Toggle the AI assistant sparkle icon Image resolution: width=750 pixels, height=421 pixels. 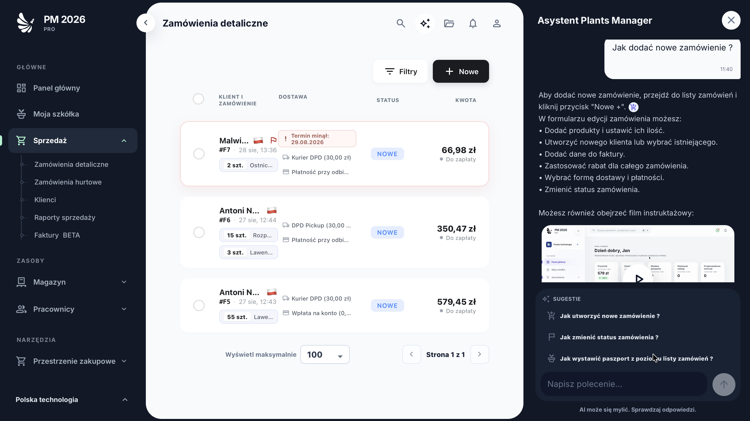(425, 23)
